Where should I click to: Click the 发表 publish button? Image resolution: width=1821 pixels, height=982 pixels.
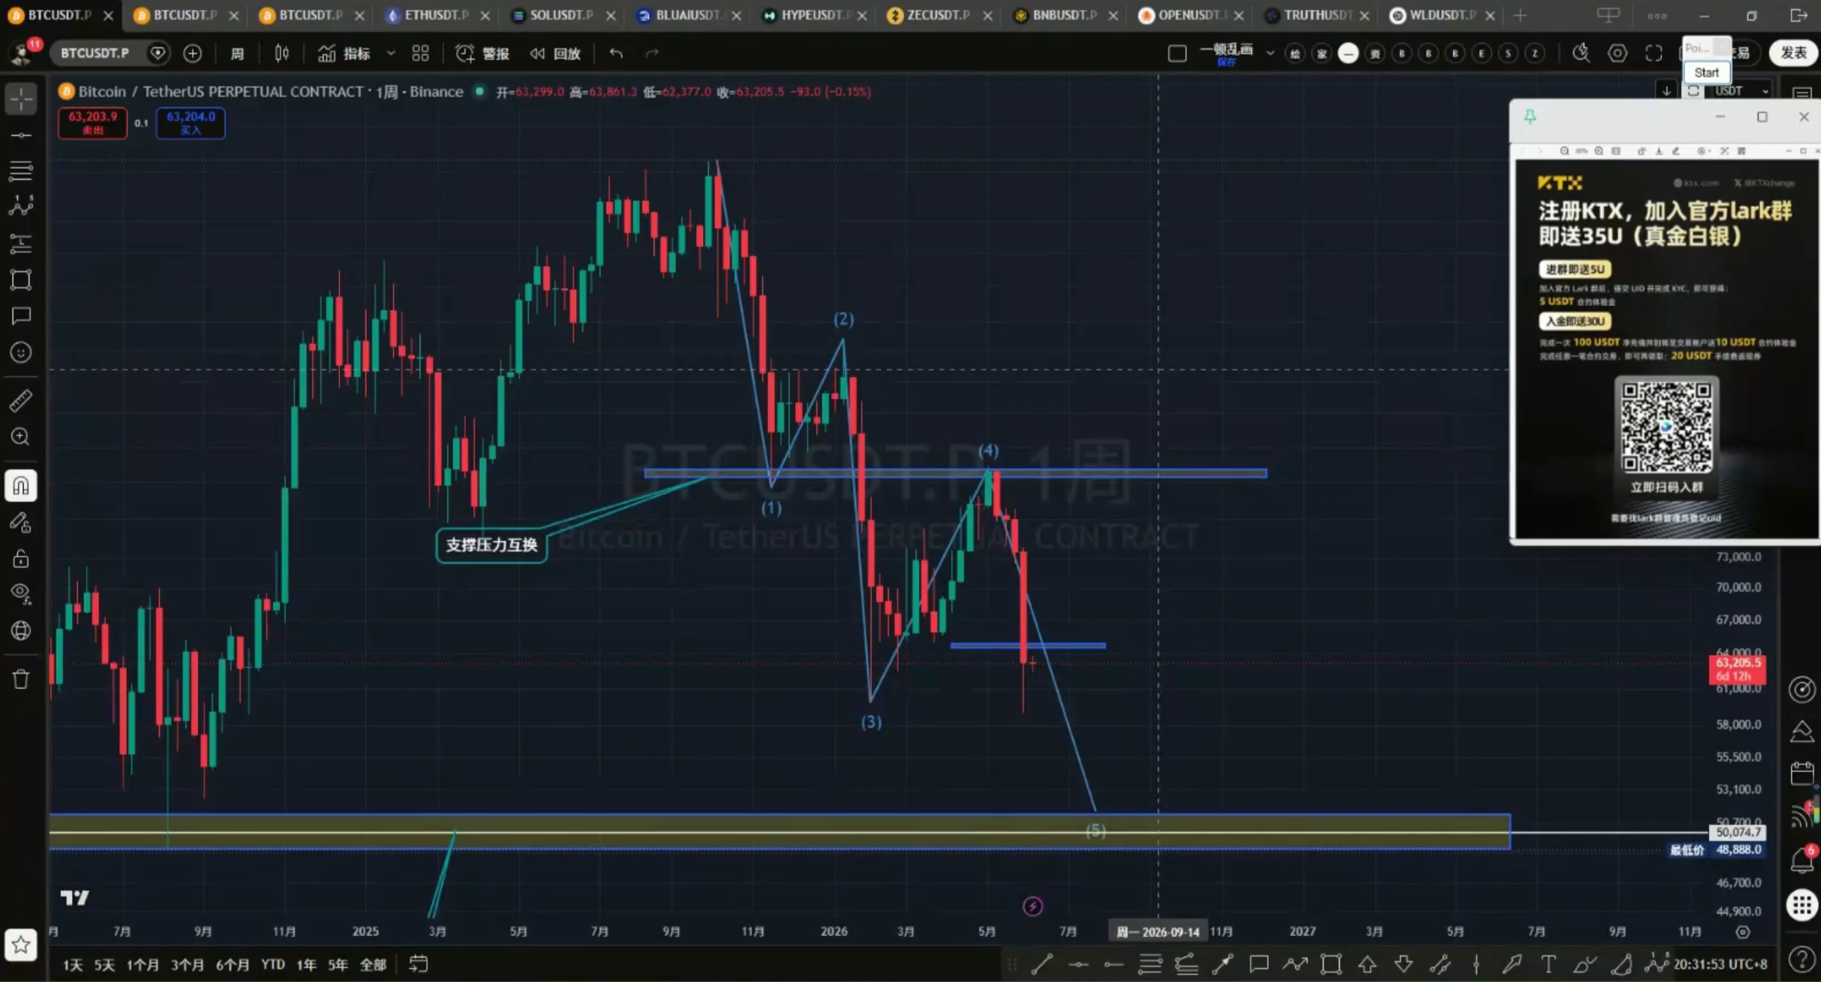click(1793, 52)
